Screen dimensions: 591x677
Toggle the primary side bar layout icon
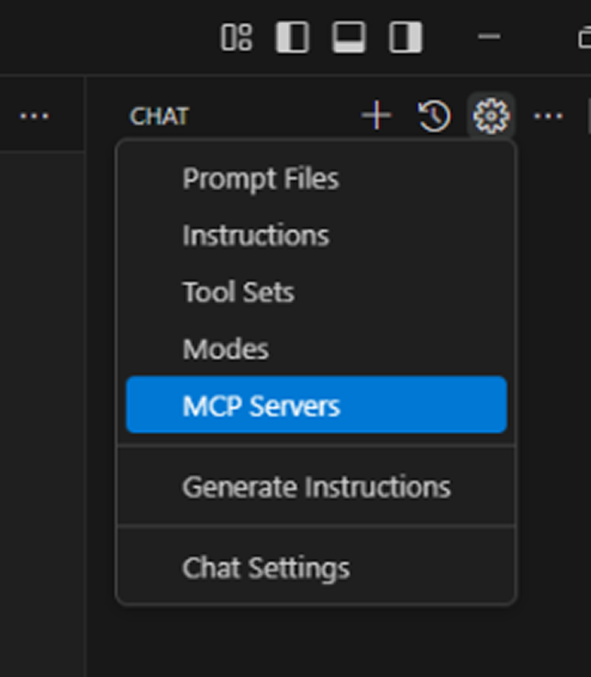coord(293,38)
